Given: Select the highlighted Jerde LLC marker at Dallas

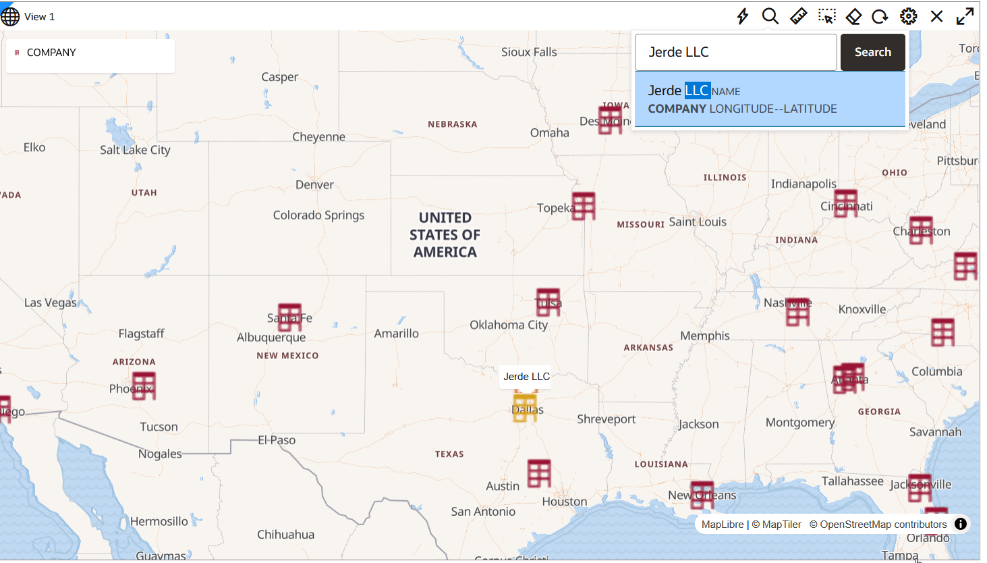Looking at the screenshot, I should [x=525, y=408].
